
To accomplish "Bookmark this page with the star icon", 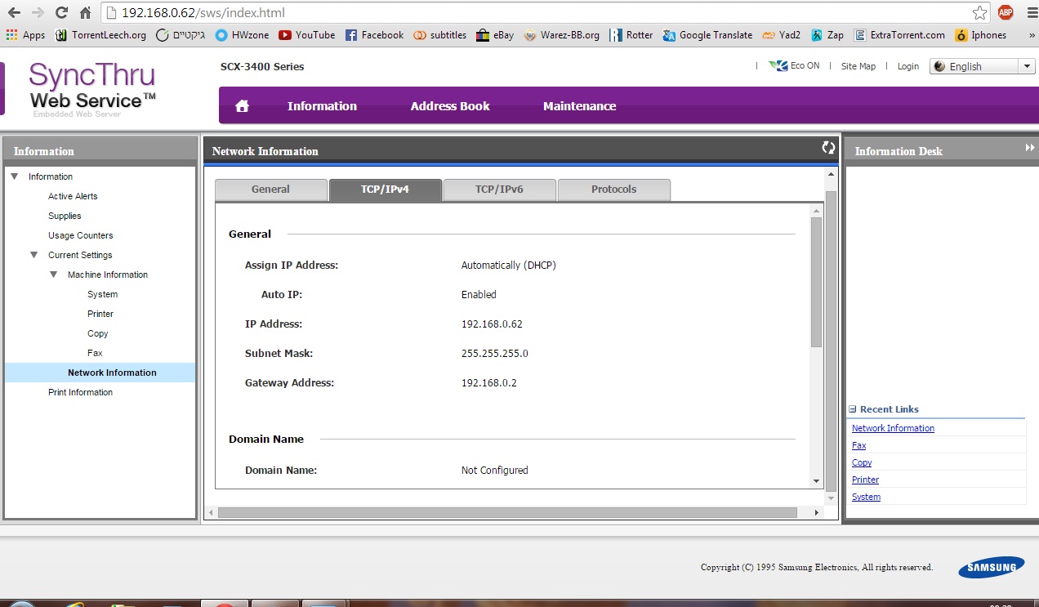I will [x=979, y=13].
